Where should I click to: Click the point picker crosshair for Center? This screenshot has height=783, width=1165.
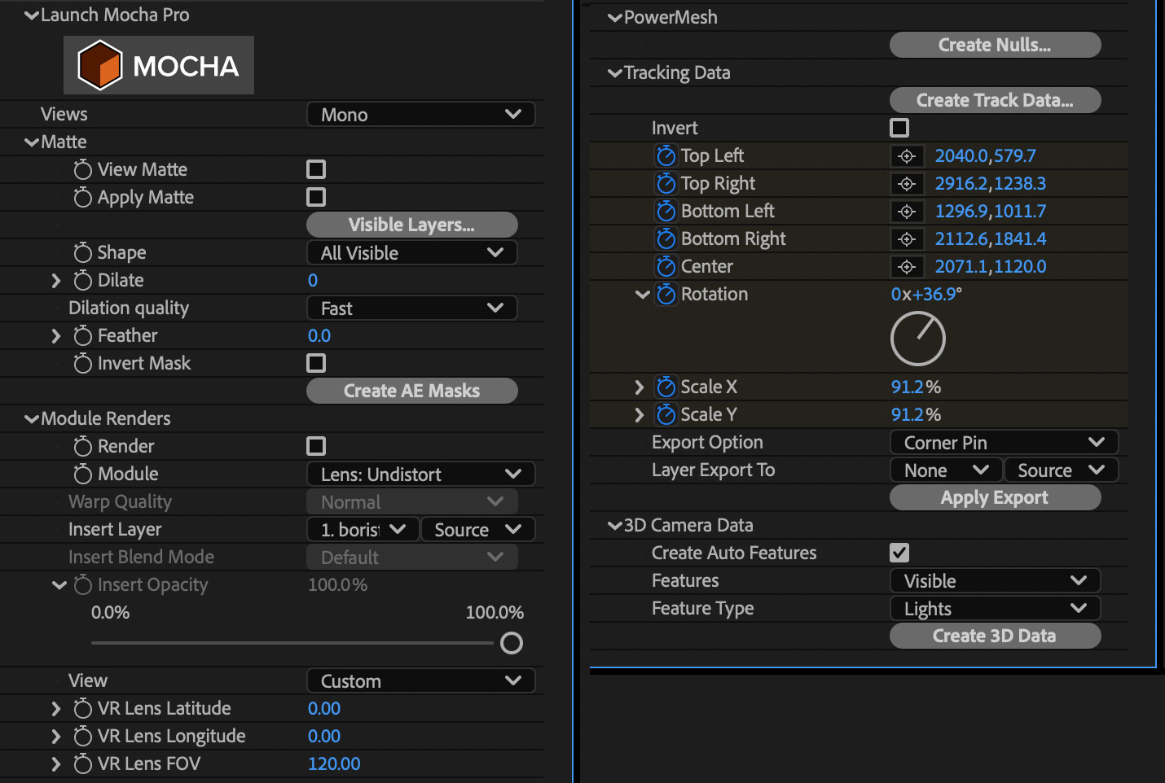[x=907, y=267]
